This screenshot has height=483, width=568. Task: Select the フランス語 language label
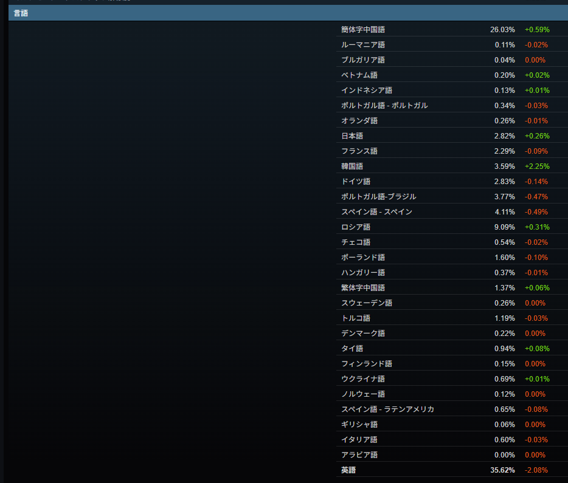359,151
